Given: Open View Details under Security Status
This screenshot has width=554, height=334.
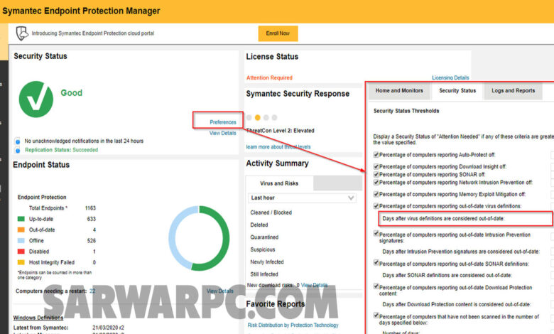Looking at the screenshot, I should click(x=222, y=134).
